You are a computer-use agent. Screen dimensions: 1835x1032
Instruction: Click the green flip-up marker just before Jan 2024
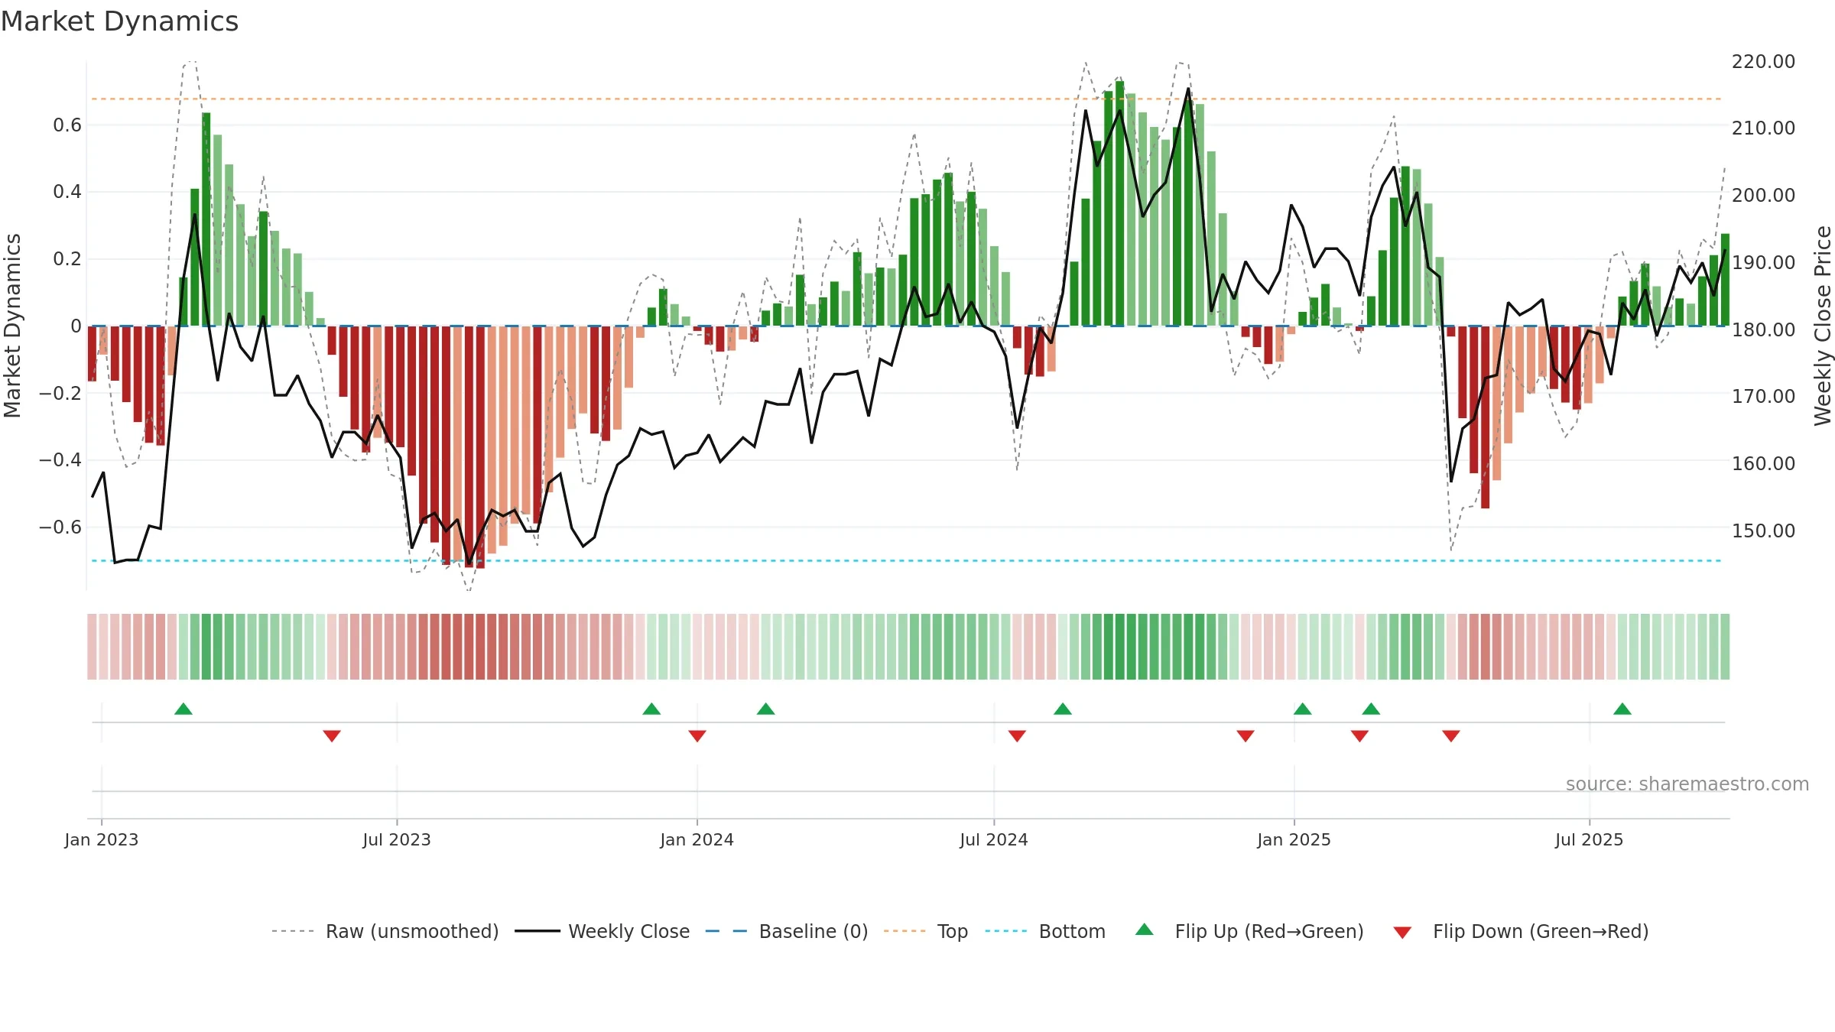(651, 709)
